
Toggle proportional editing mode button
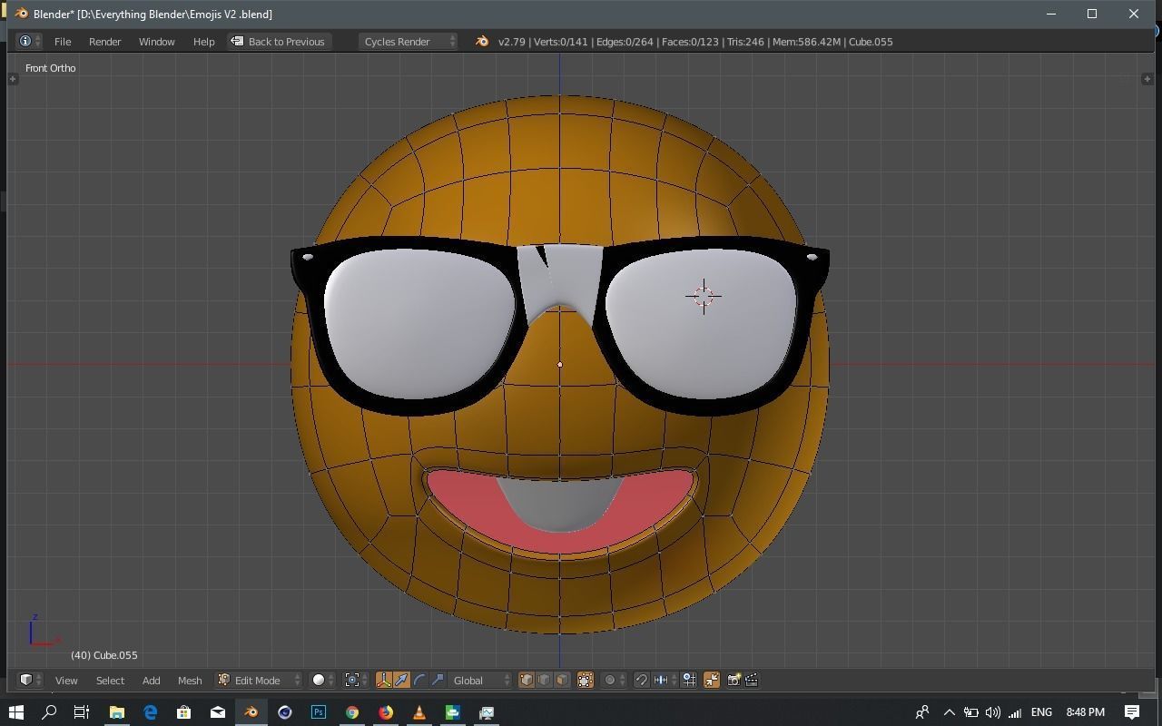(x=614, y=680)
